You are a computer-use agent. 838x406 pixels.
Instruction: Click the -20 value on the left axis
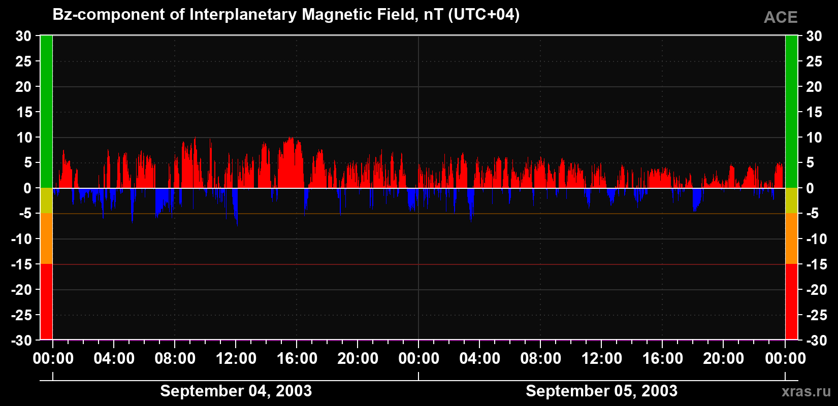[21, 290]
